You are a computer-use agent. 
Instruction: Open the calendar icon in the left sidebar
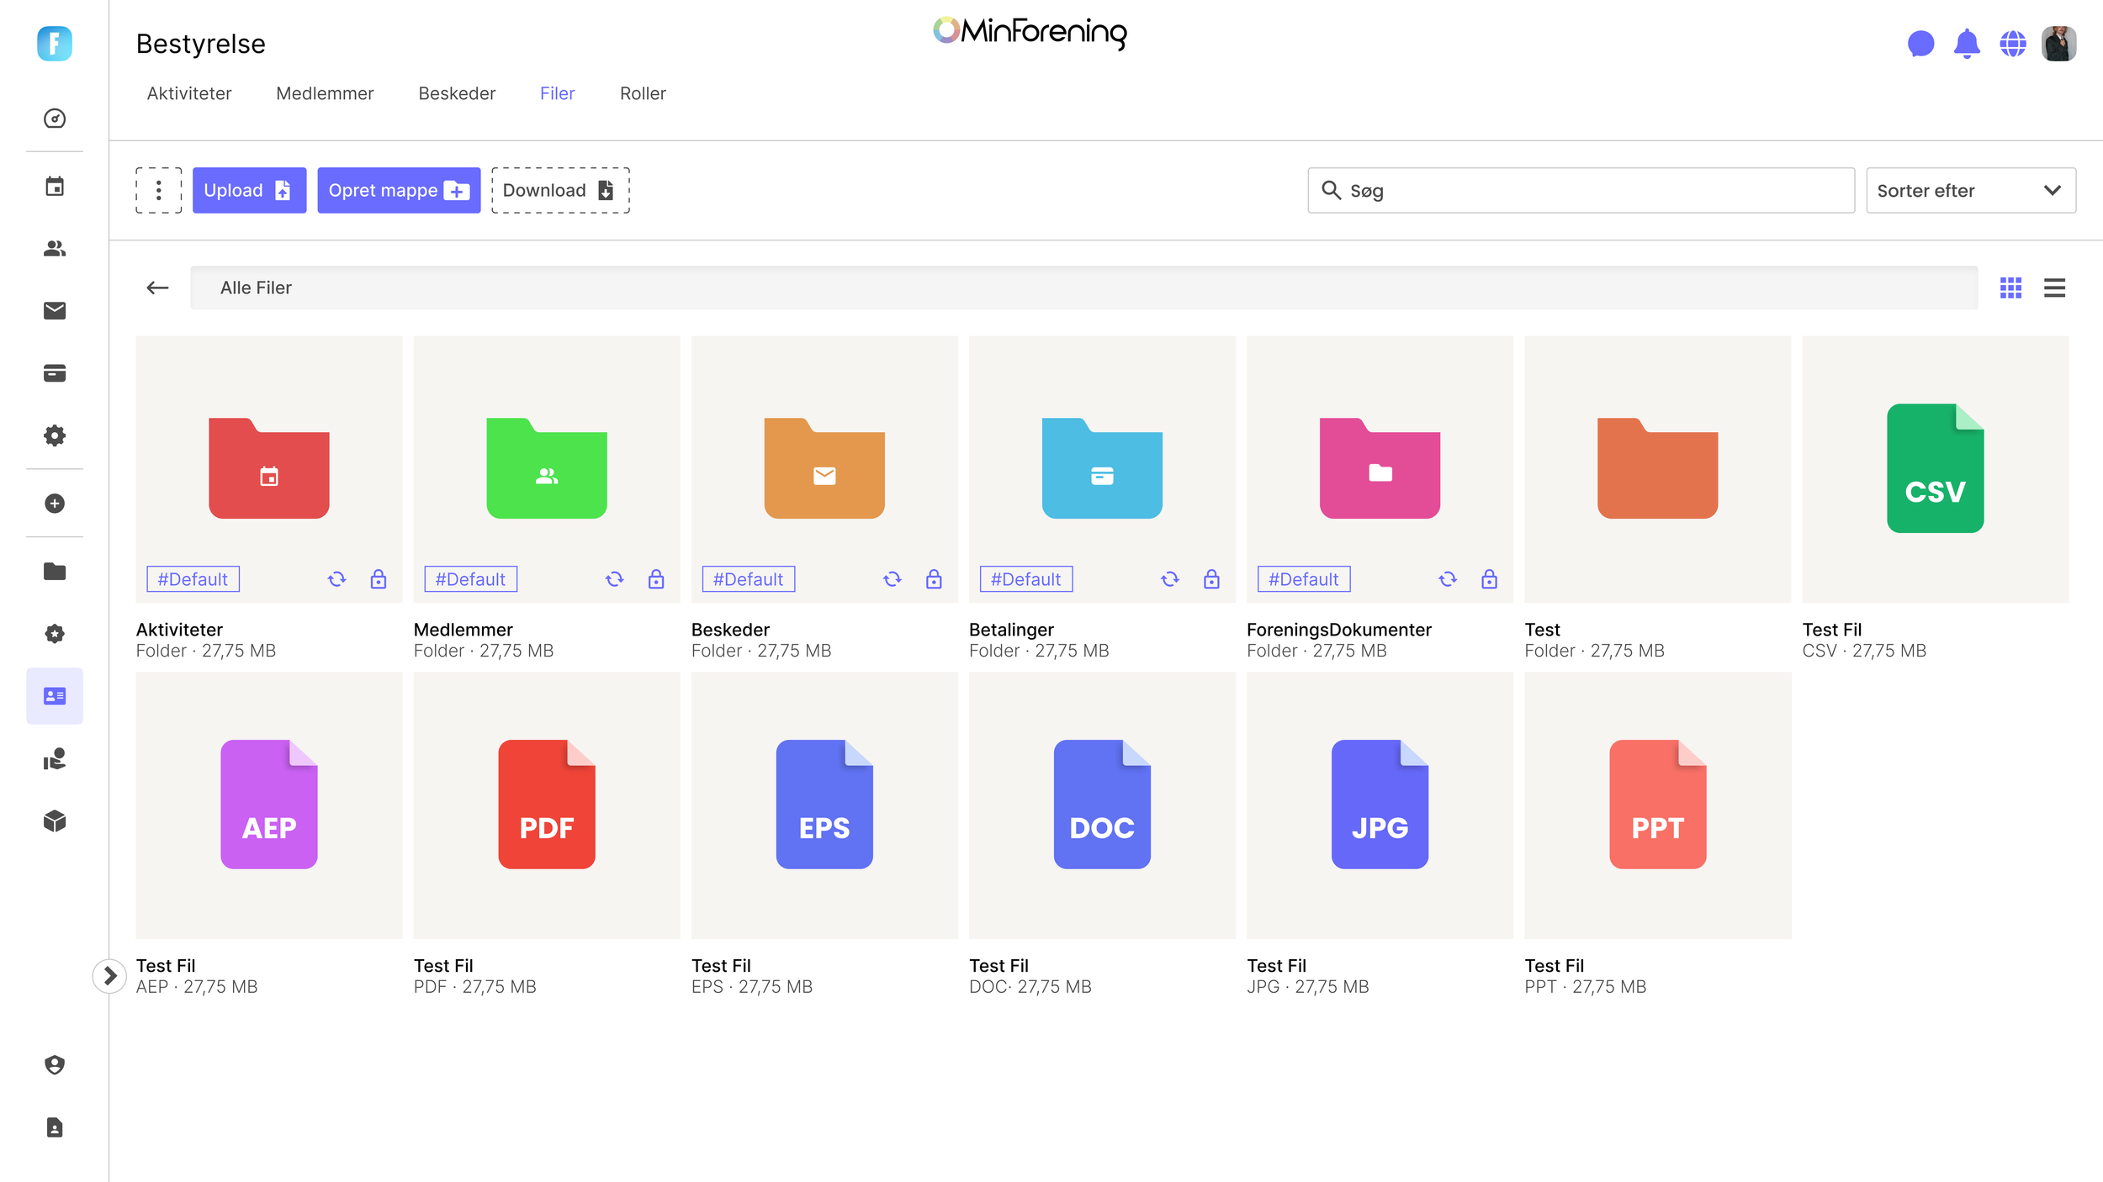(x=54, y=186)
